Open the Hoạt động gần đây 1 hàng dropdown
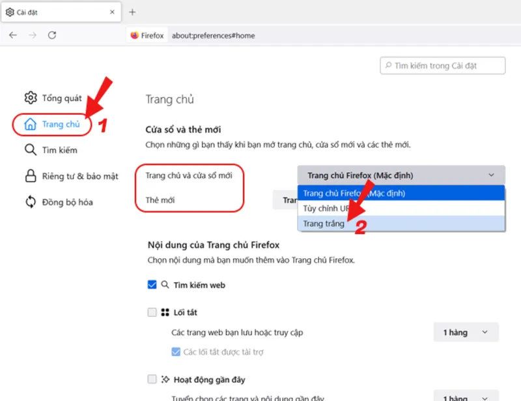The image size is (521, 401). click(x=466, y=396)
